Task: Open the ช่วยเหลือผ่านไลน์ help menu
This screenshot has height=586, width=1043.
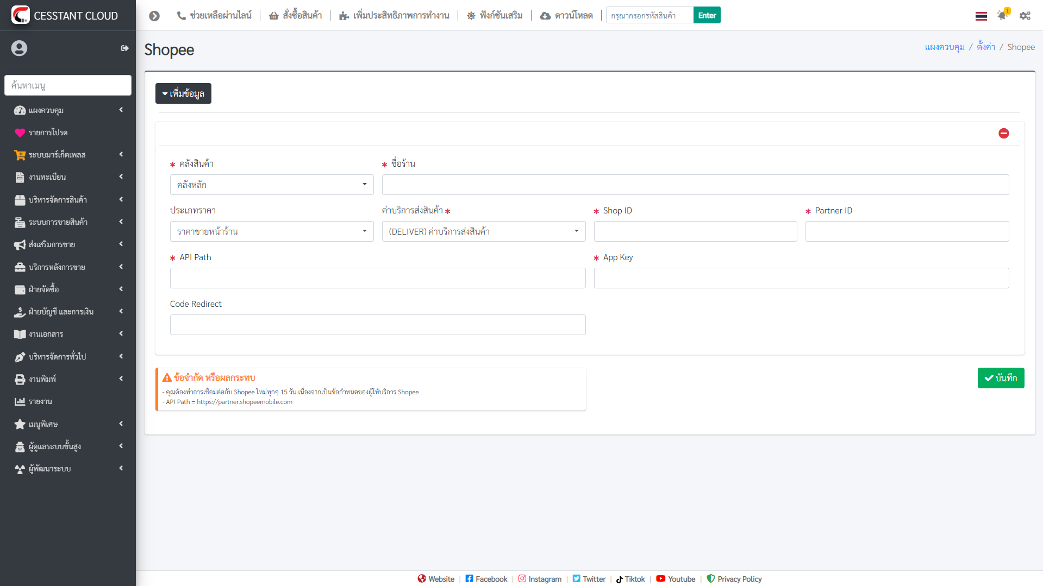Action: [214, 16]
